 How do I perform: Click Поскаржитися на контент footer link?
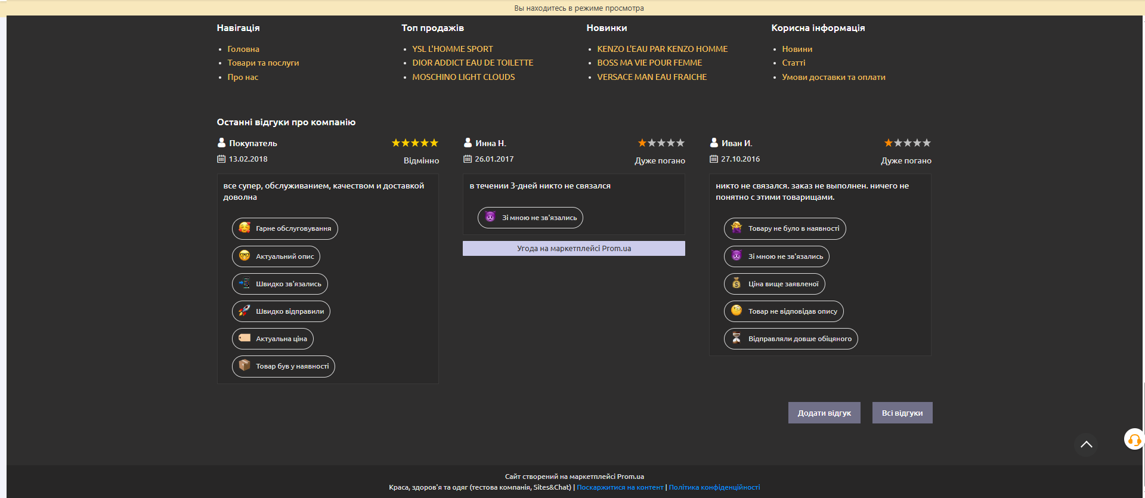point(620,487)
